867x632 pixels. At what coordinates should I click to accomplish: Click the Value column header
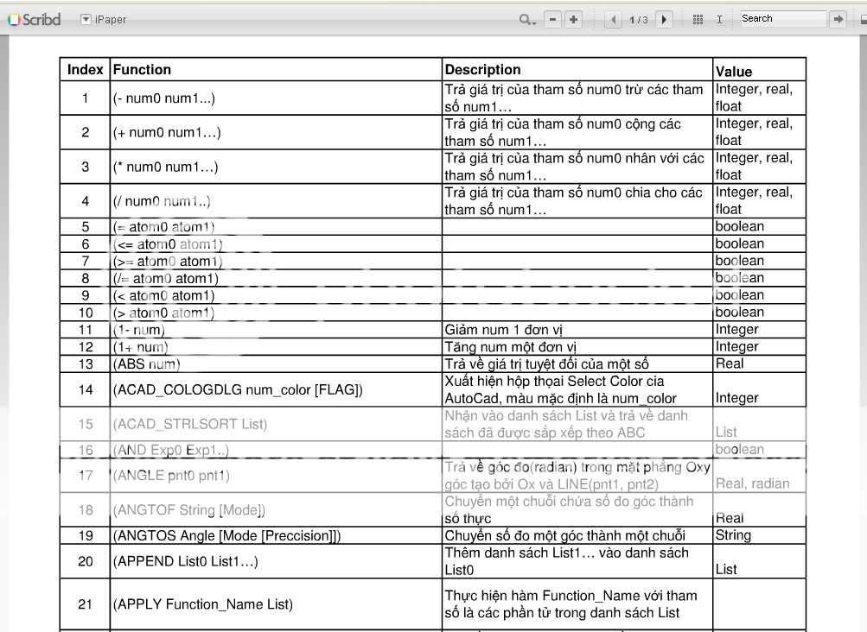[759, 70]
